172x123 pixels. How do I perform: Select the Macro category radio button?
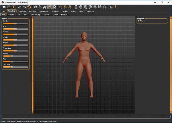[138, 21]
